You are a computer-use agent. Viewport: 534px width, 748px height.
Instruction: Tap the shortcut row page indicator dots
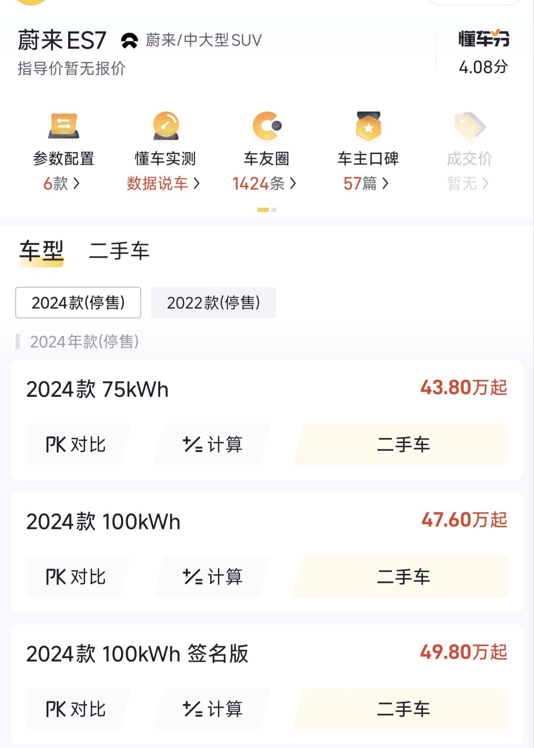pos(267,210)
